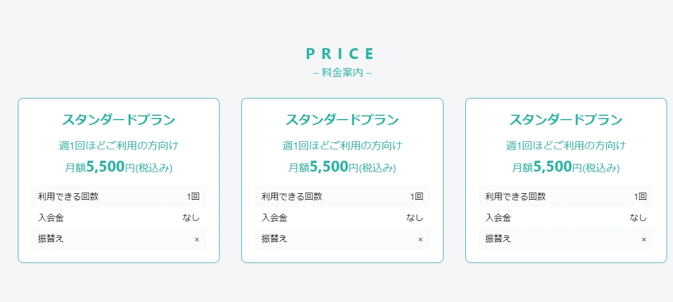Click the × mark in the third card's 振替え row
673x302 pixels.
[644, 239]
